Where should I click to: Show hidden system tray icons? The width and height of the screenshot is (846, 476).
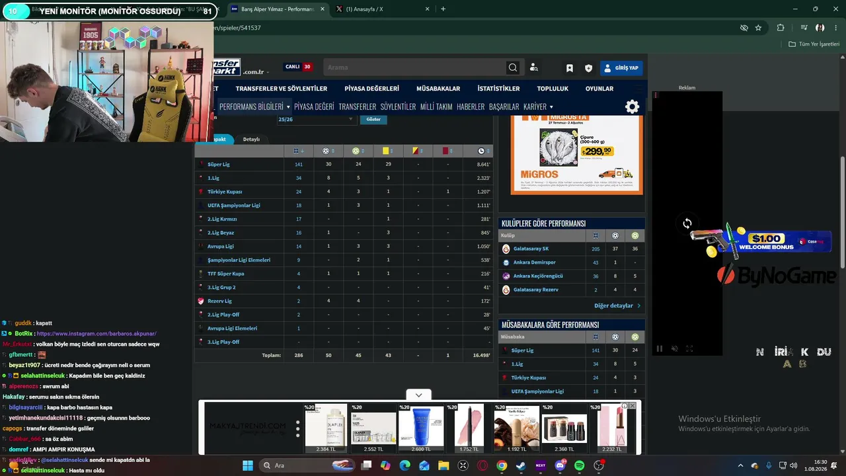point(742,465)
